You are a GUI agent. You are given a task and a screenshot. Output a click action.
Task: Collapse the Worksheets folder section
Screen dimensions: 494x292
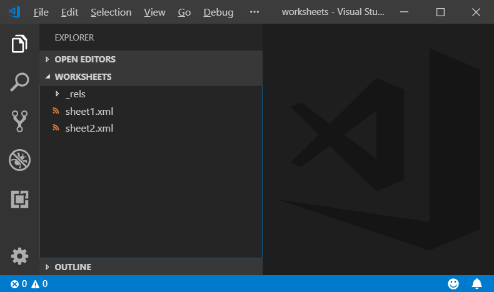[83, 77]
